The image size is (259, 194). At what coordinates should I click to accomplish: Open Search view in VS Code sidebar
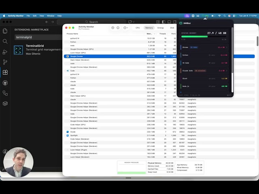(5, 41)
